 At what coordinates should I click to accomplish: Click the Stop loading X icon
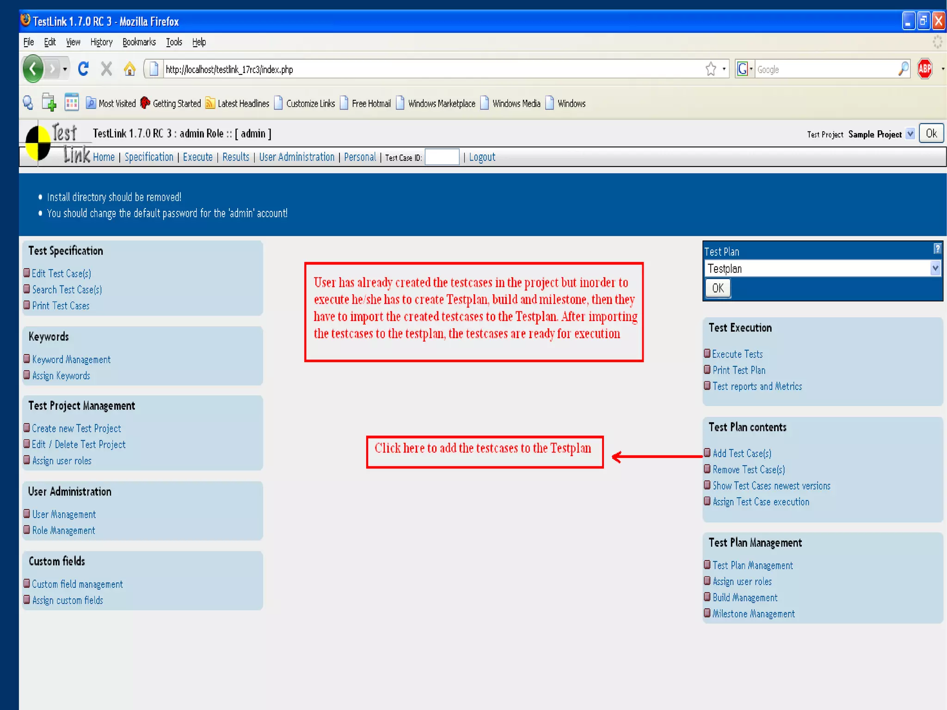[x=107, y=69]
